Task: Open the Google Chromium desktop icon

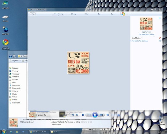Action: 6,44
